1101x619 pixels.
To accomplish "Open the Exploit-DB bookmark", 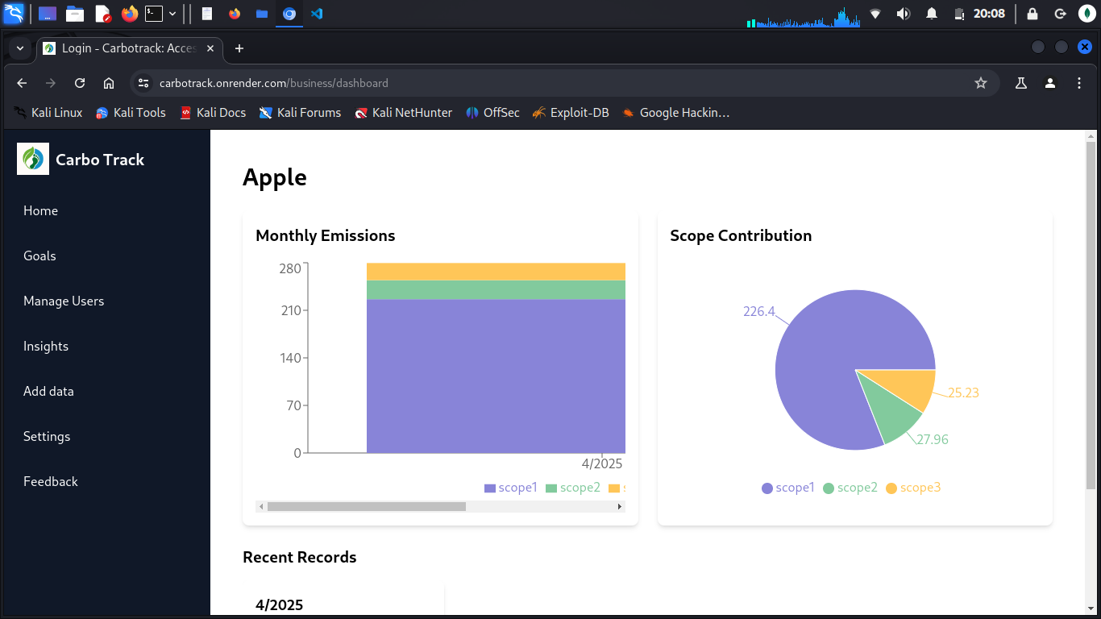I will pos(571,113).
